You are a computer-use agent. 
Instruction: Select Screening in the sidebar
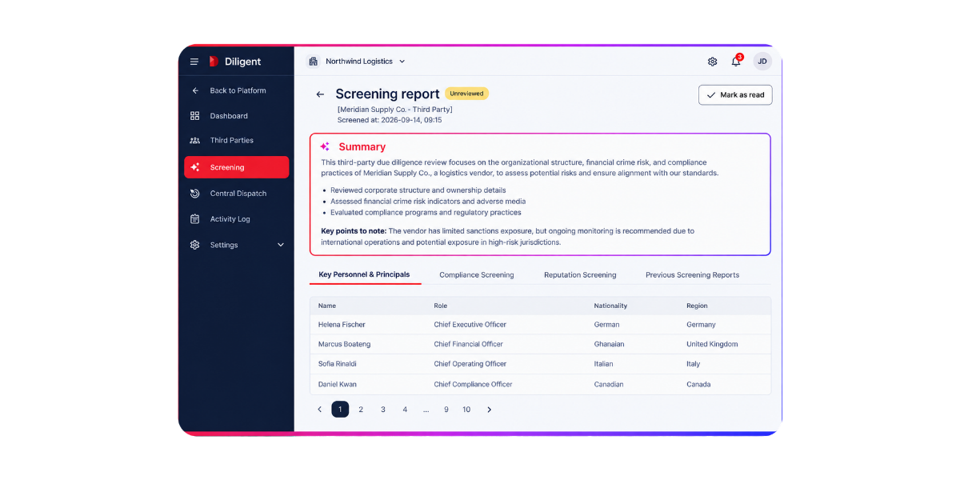236,167
